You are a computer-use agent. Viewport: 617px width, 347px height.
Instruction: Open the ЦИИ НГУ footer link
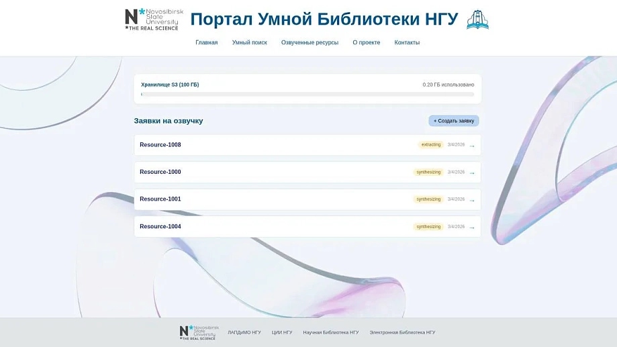(x=282, y=332)
